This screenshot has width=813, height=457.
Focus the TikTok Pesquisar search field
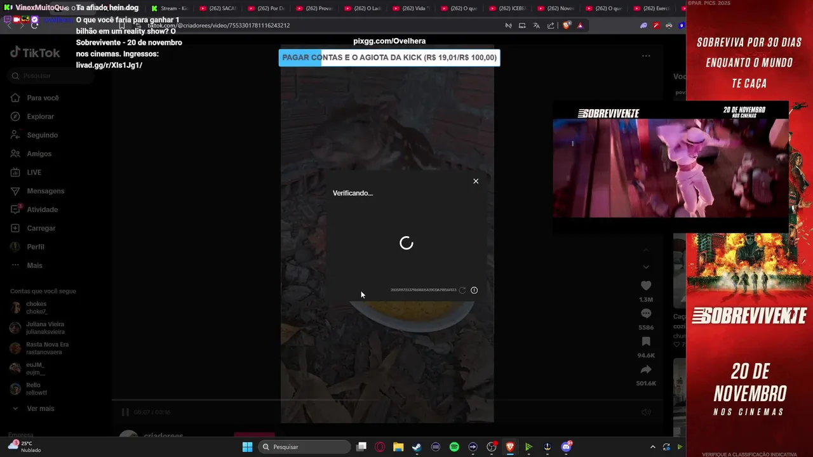point(51,76)
